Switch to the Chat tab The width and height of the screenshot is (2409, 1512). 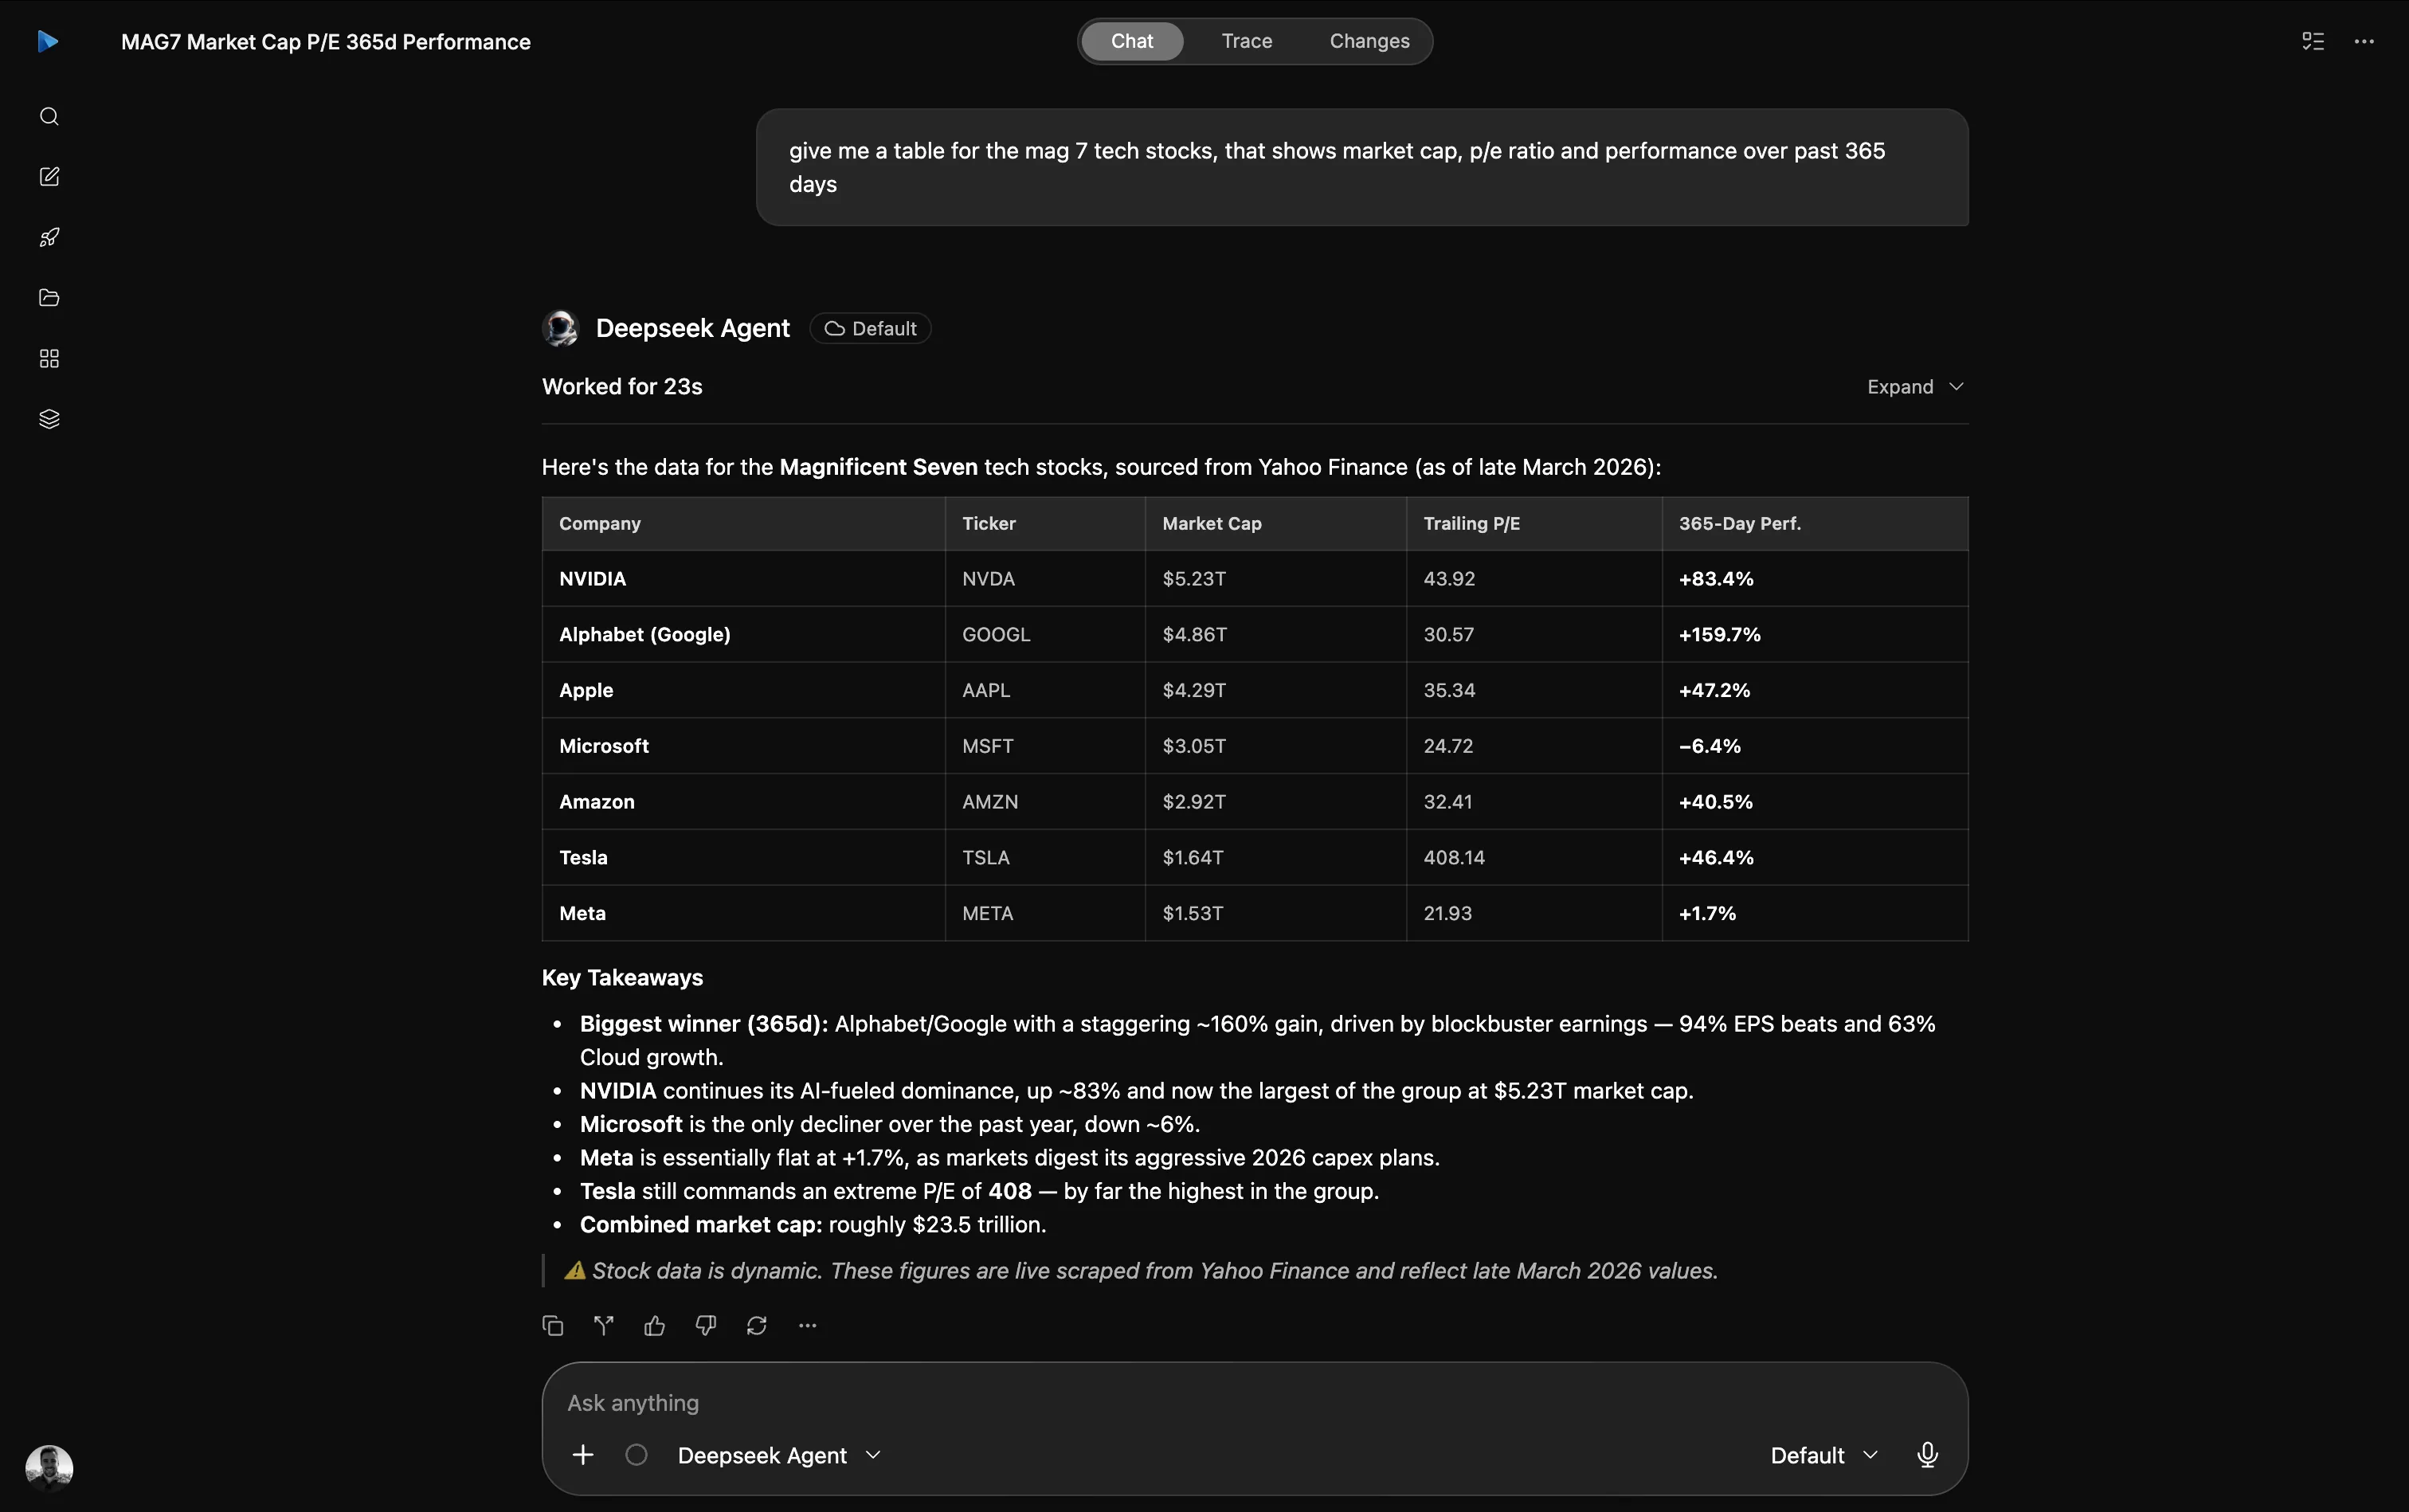[x=1132, y=41]
